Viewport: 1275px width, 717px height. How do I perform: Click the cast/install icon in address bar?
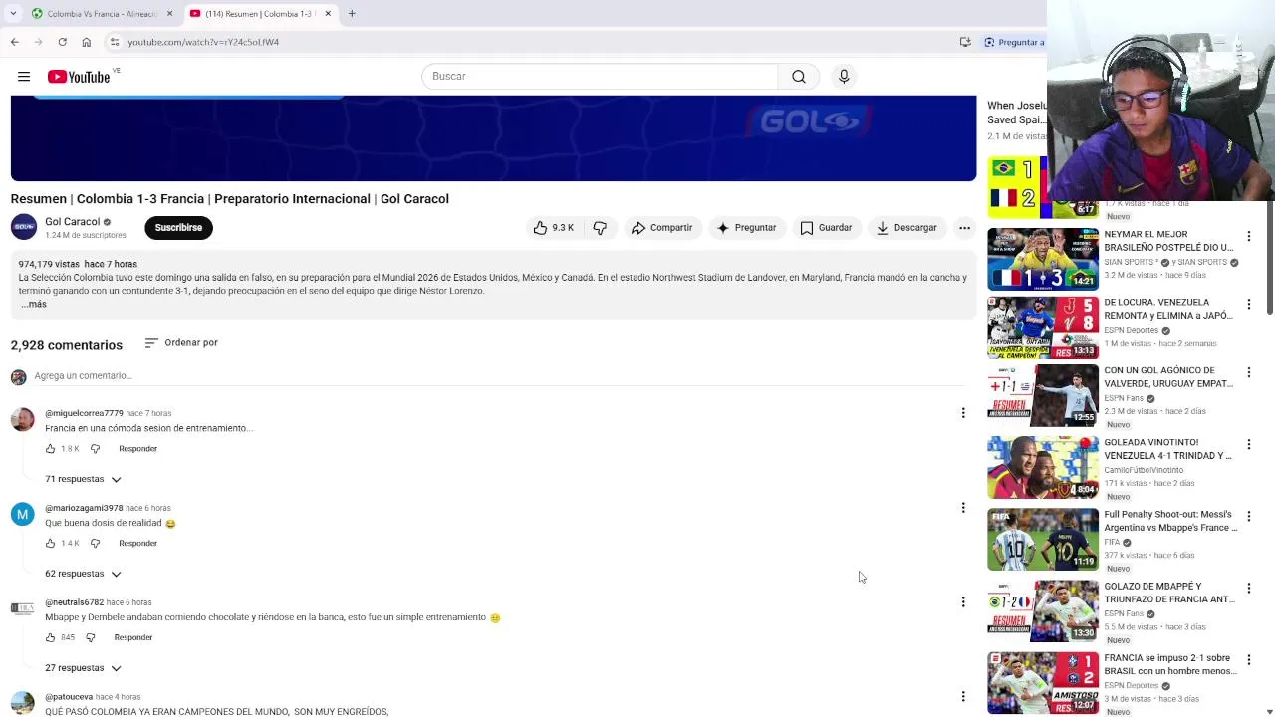click(x=965, y=42)
